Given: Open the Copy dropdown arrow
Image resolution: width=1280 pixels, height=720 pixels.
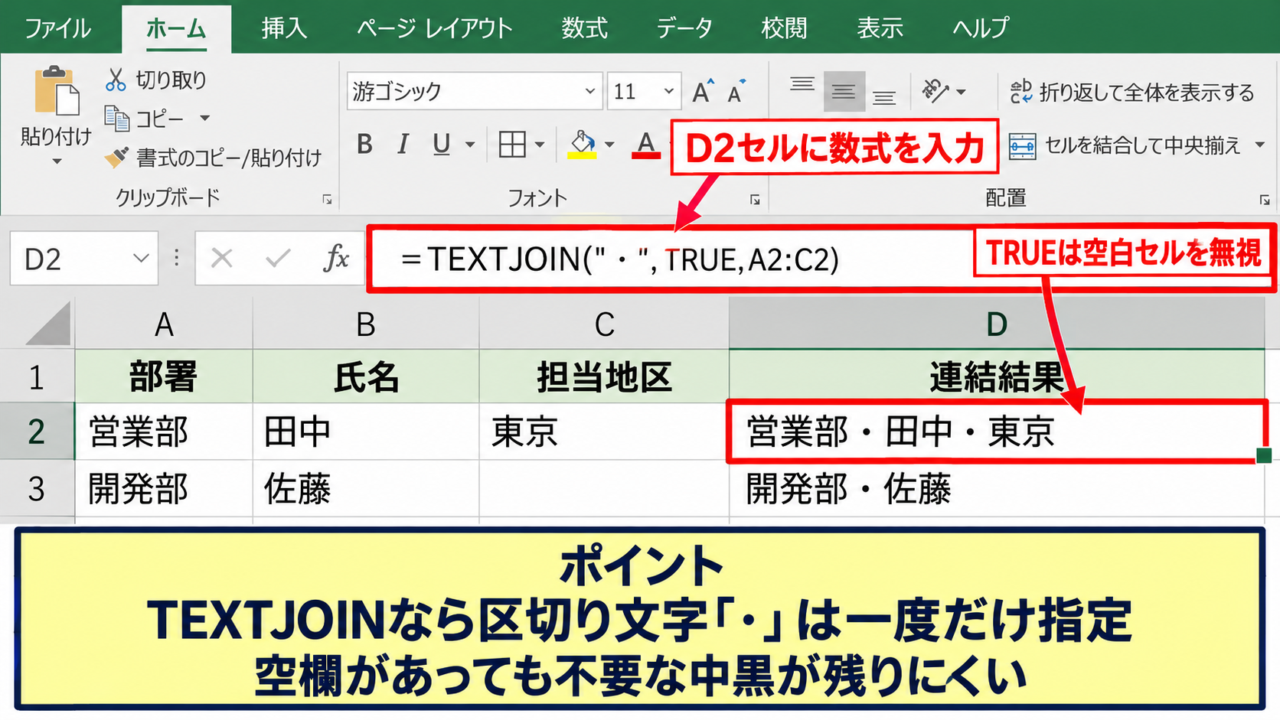Looking at the screenshot, I should [204, 118].
